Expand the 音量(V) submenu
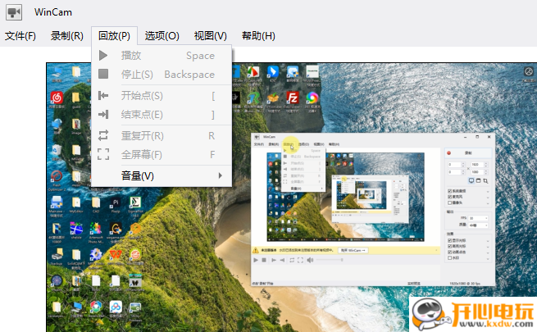537x332 pixels. (x=162, y=176)
